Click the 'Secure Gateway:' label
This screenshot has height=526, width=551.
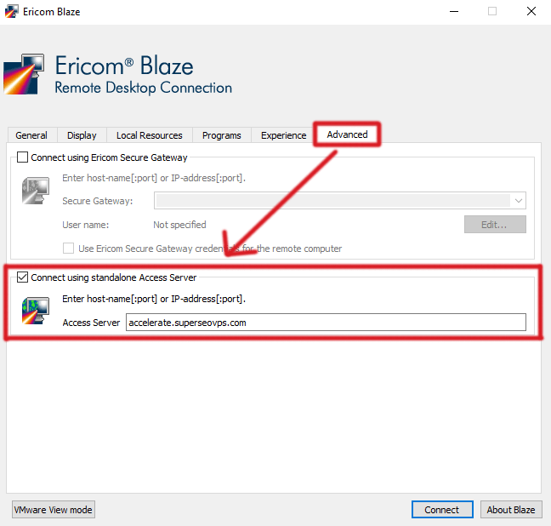point(98,201)
